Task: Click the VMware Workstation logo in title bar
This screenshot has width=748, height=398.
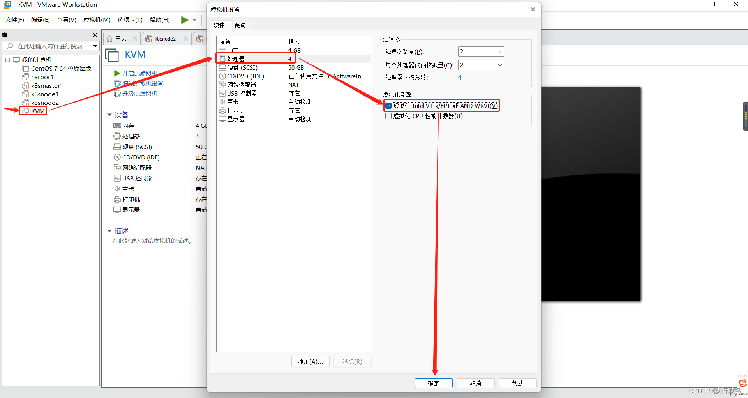Action: [7, 5]
